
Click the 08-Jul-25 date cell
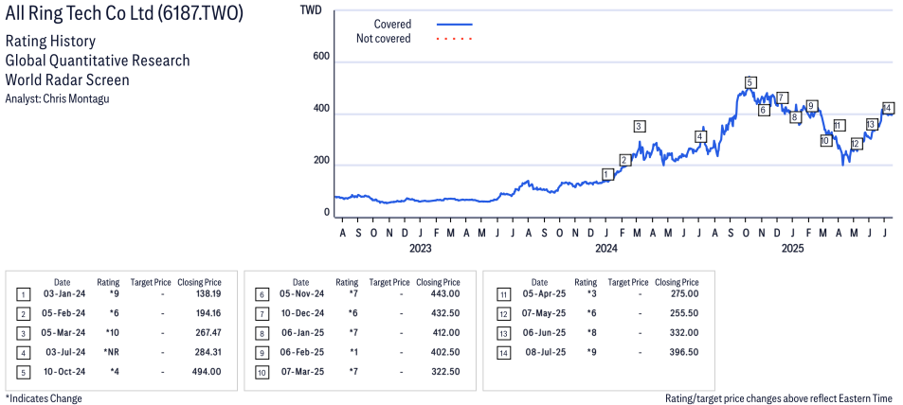(544, 352)
